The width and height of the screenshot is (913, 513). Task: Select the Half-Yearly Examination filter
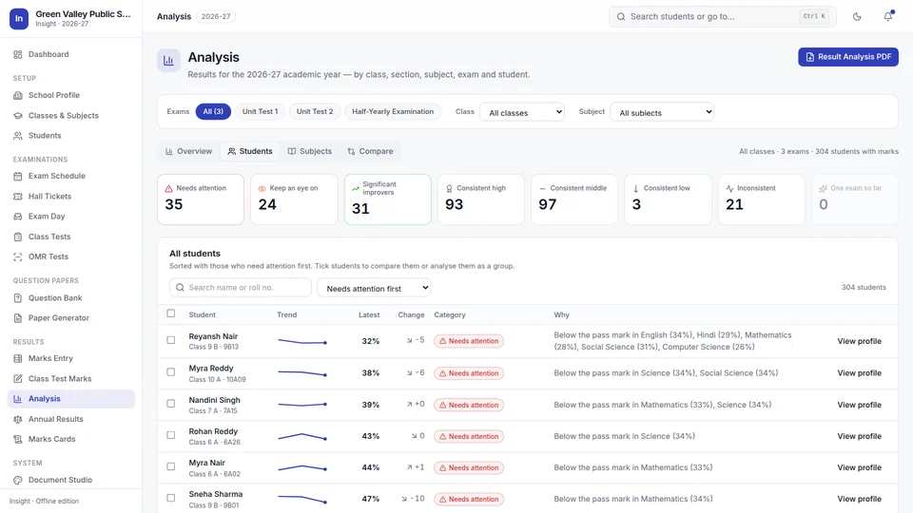click(393, 112)
